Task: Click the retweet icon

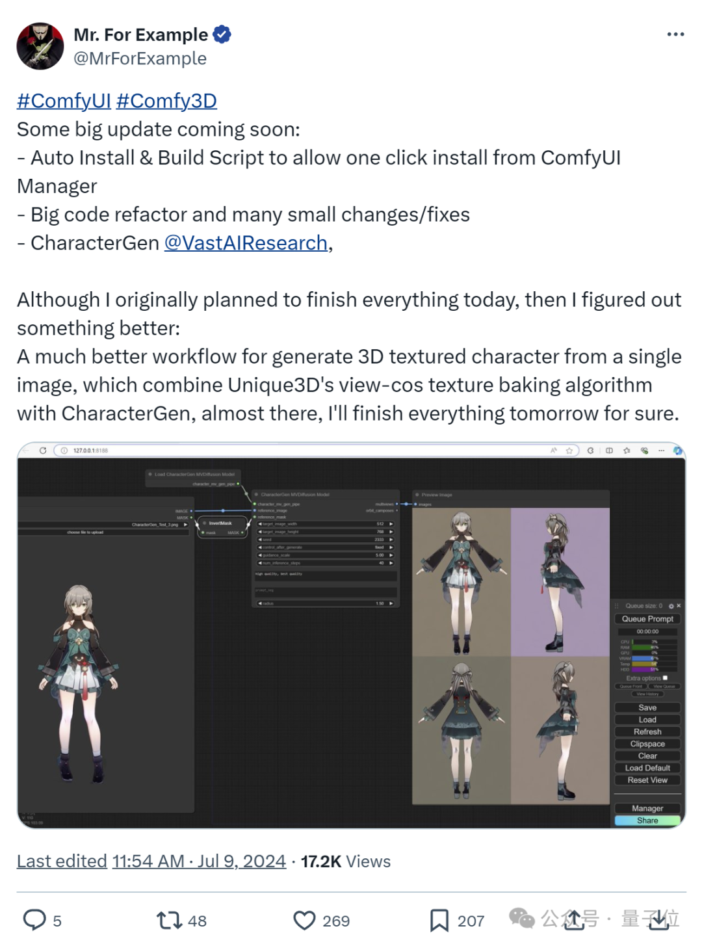Action: (x=169, y=920)
